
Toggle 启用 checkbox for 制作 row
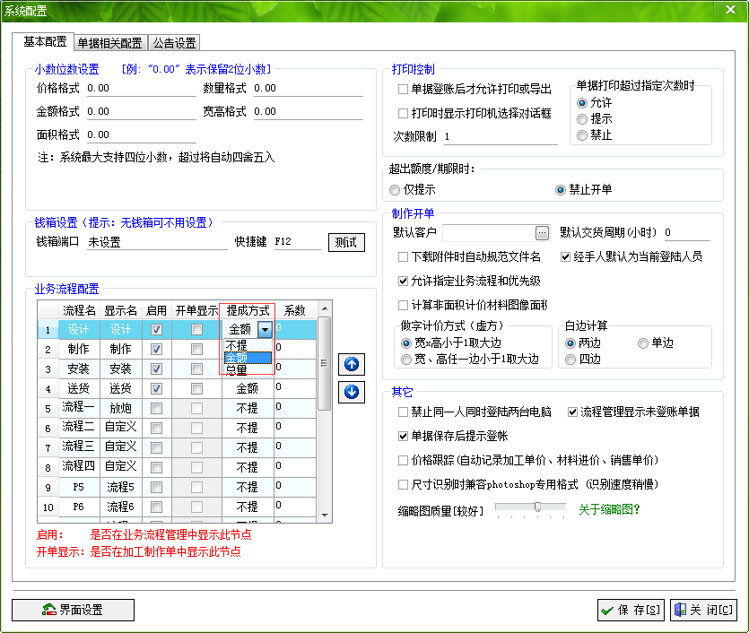coord(157,350)
